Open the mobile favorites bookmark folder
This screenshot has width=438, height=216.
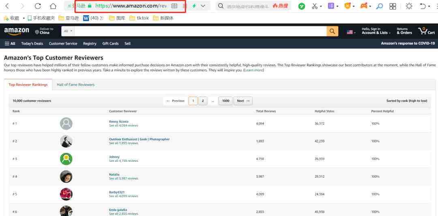pos(41,18)
